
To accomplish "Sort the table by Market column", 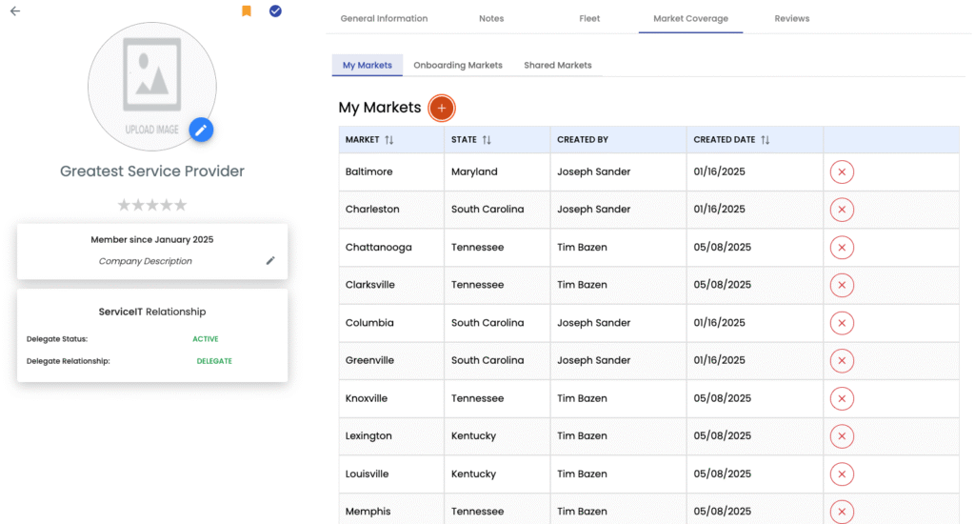I will pos(388,140).
